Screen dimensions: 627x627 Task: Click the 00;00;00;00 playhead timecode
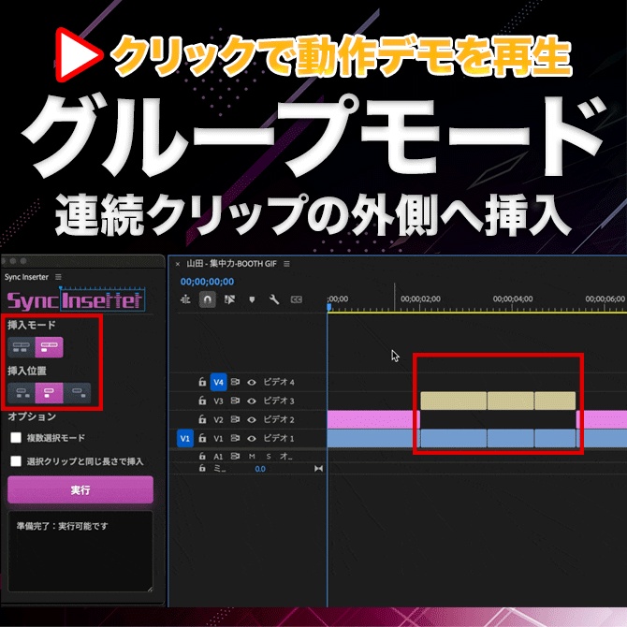207,282
